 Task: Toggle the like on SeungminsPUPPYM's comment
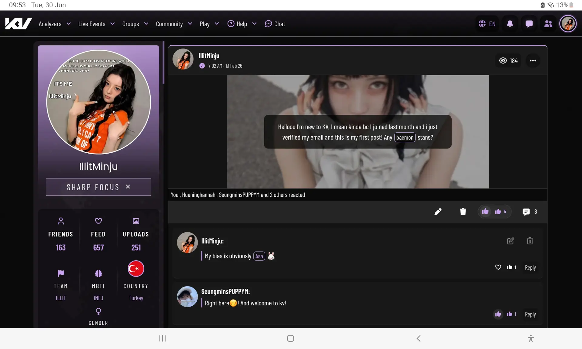pos(498,314)
